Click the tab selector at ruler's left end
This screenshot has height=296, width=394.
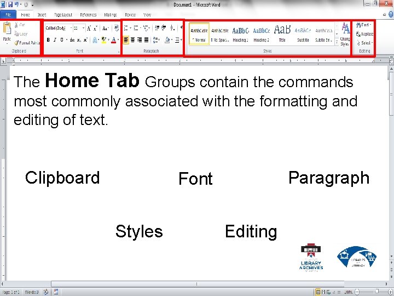pyautogui.click(x=3, y=61)
